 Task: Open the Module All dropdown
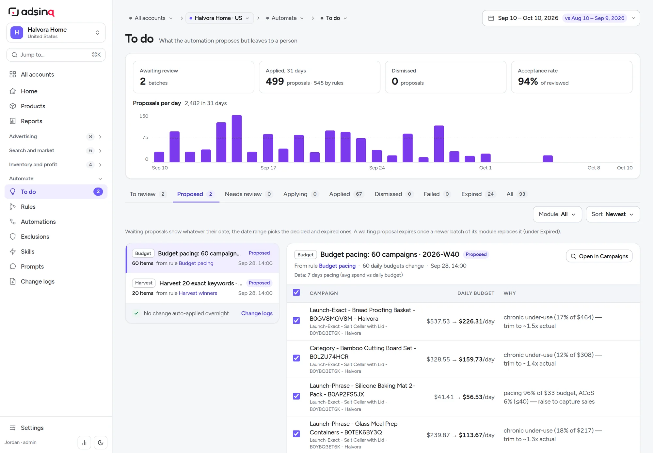557,214
